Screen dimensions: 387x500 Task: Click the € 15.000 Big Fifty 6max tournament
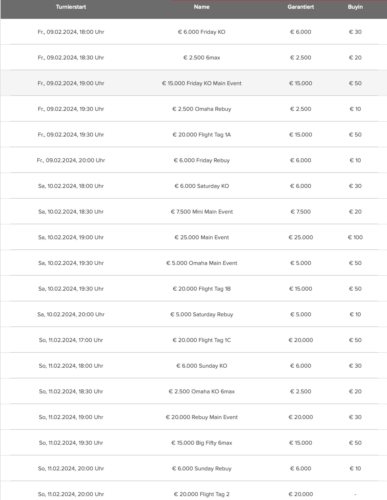[202, 443]
